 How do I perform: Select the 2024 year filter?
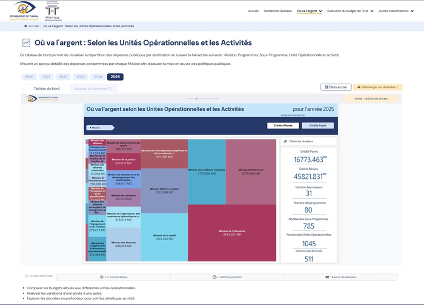[x=98, y=77]
